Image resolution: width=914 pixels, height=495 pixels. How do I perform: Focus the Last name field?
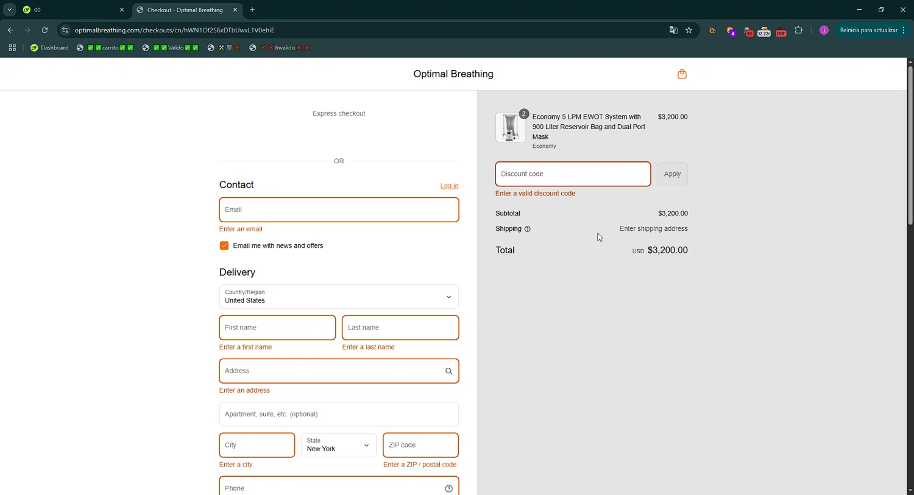click(400, 328)
